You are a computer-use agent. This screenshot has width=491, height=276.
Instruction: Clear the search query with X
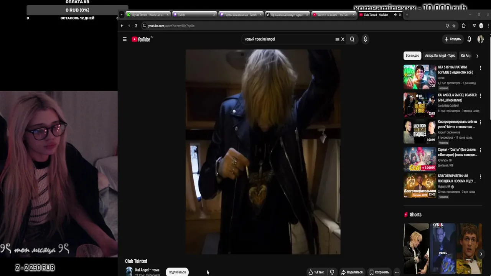coord(343,39)
